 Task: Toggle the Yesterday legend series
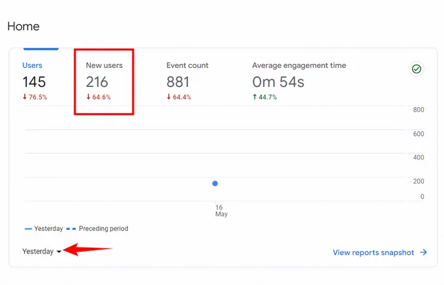tap(44, 229)
